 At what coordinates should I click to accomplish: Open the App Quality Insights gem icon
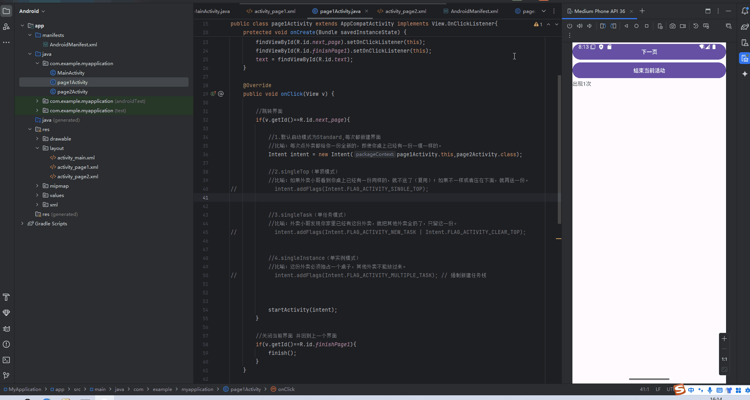pyautogui.click(x=6, y=313)
